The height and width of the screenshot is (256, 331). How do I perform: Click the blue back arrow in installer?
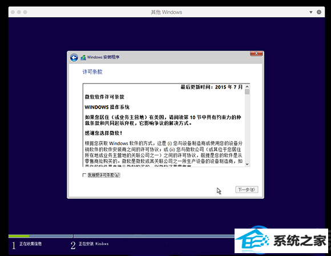pos(74,58)
